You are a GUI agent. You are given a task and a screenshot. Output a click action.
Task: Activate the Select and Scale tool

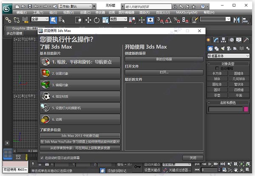click(105, 20)
